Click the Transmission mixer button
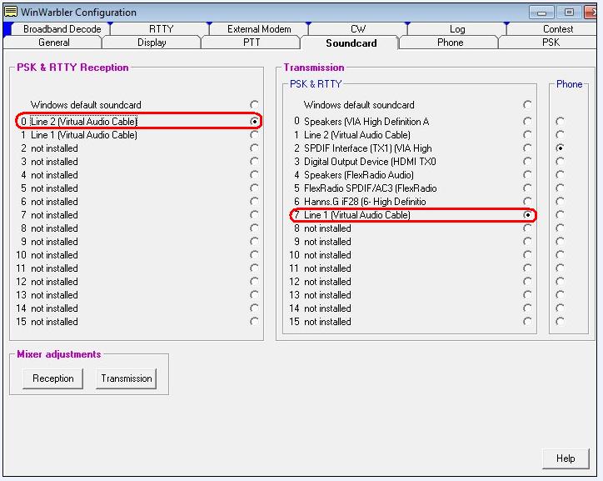 126,378
